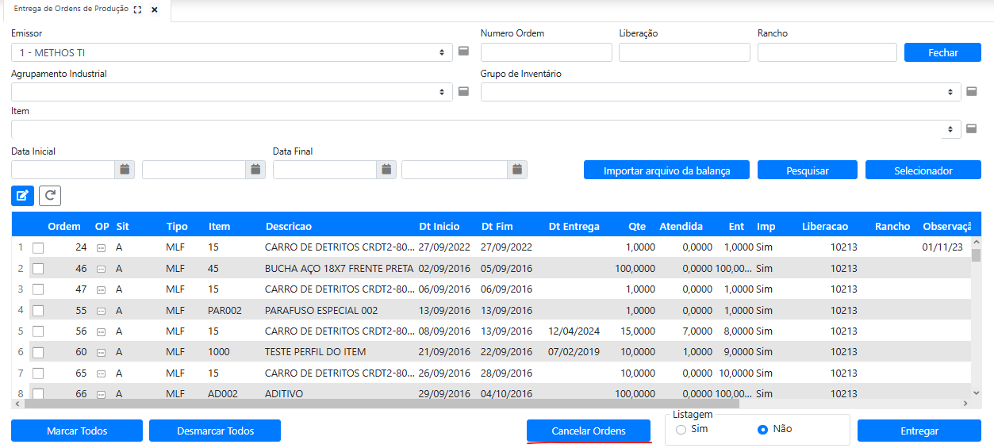Click the refresh icon above the grid

pos(49,195)
